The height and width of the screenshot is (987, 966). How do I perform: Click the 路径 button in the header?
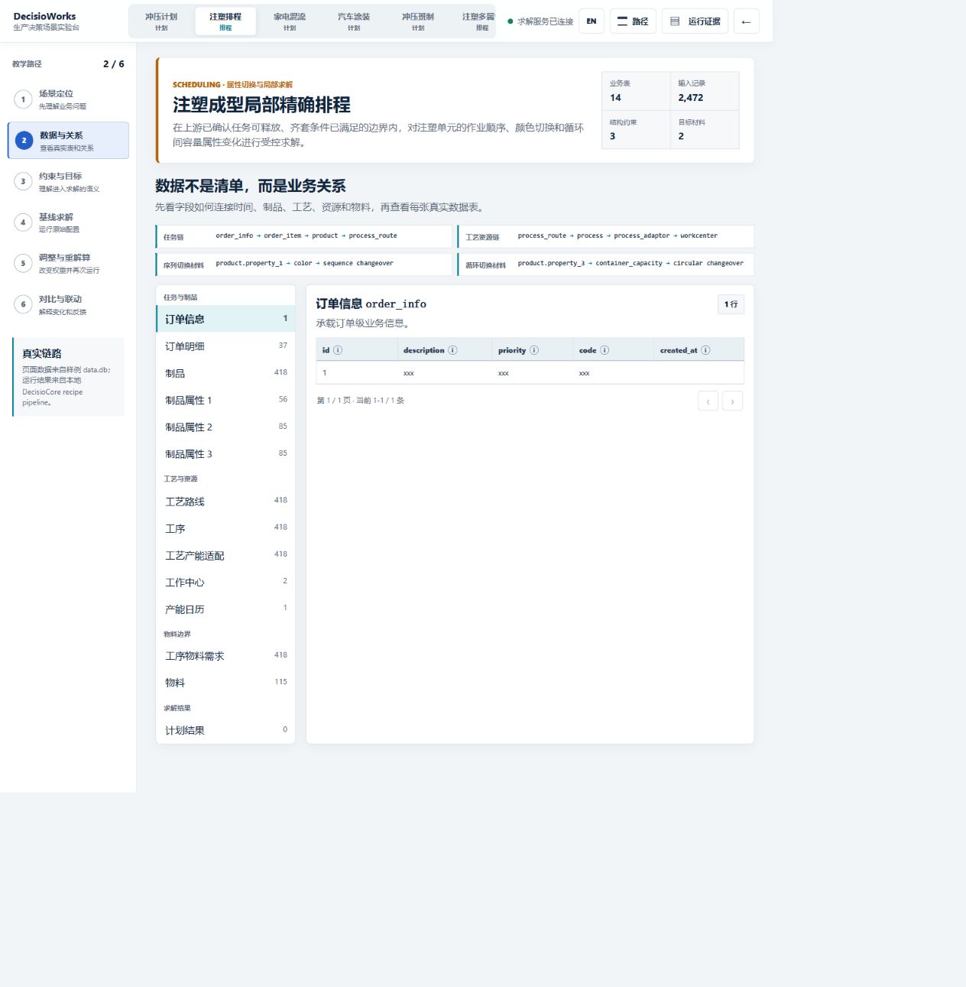click(x=633, y=21)
